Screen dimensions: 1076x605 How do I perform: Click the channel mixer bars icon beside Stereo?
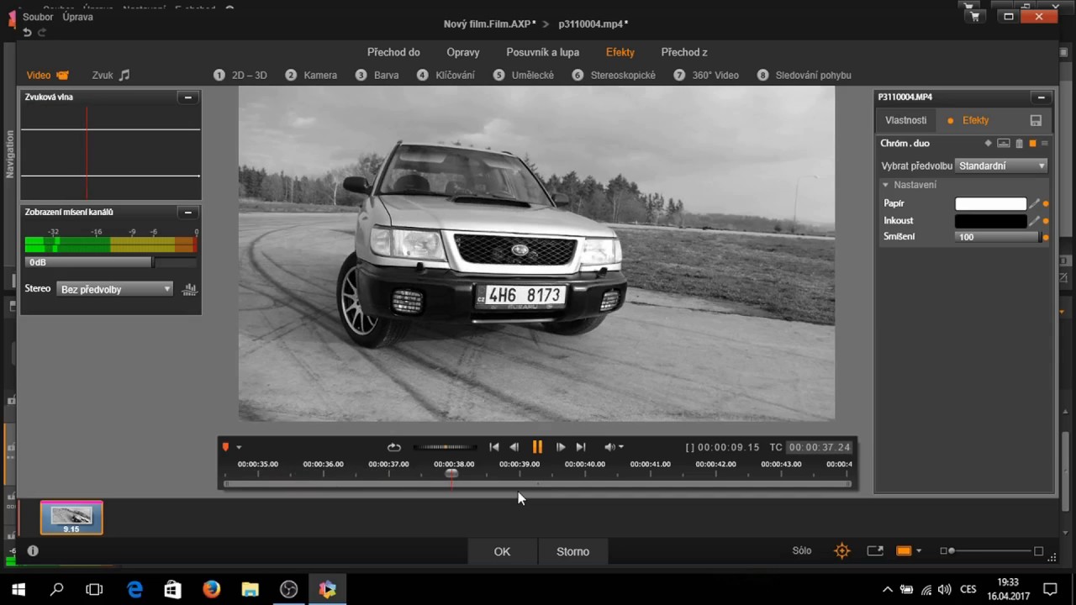(190, 289)
